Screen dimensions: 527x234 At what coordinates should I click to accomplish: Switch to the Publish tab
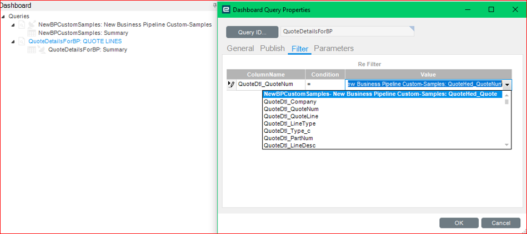pos(272,49)
